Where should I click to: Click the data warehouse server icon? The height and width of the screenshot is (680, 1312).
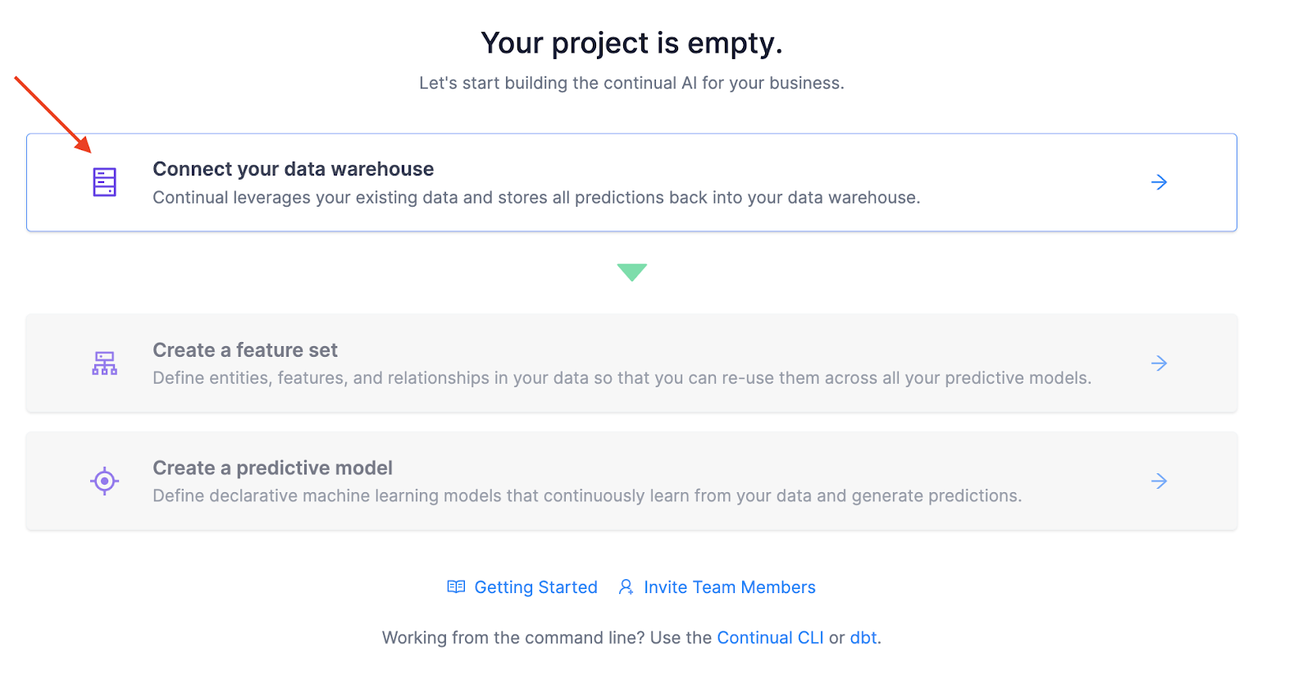[104, 182]
